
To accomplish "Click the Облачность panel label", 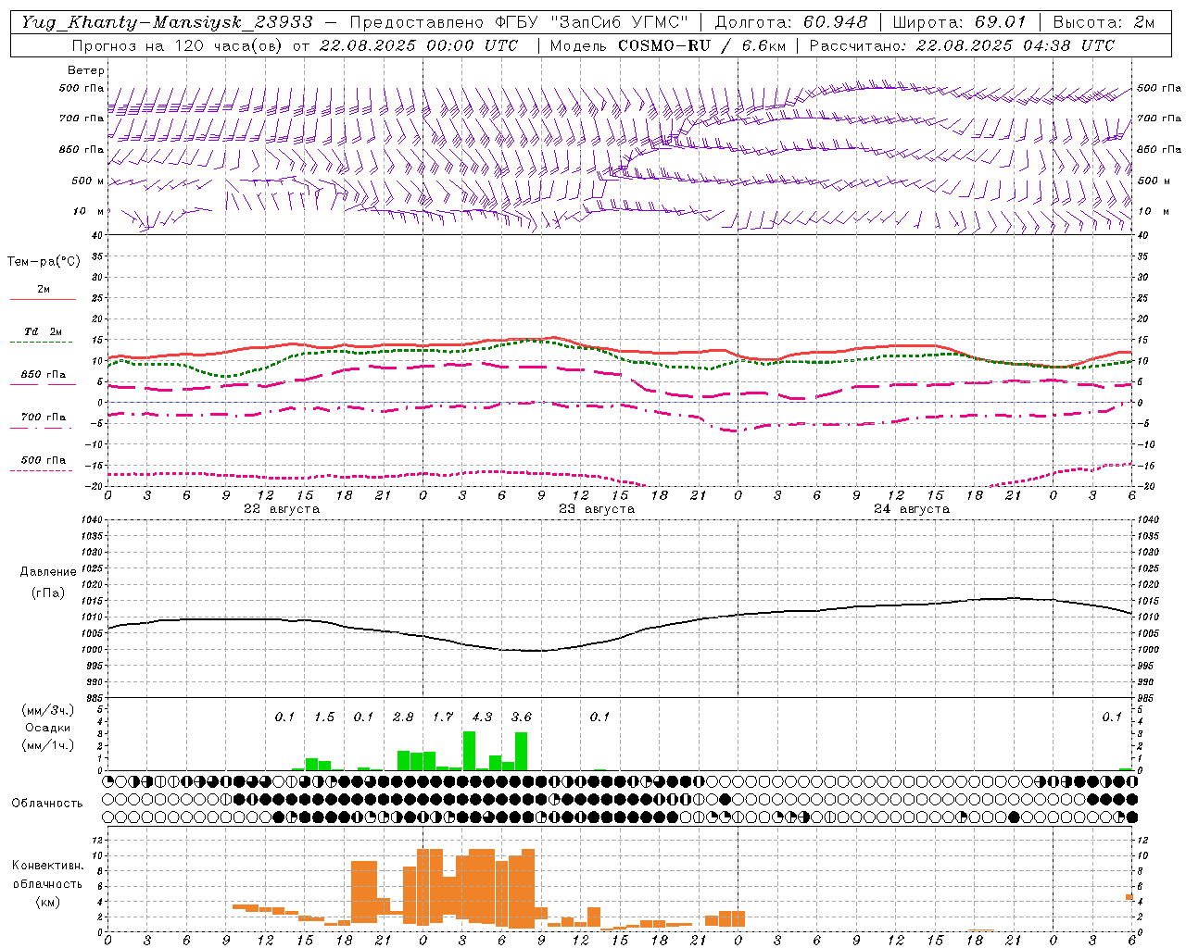I will (47, 804).
